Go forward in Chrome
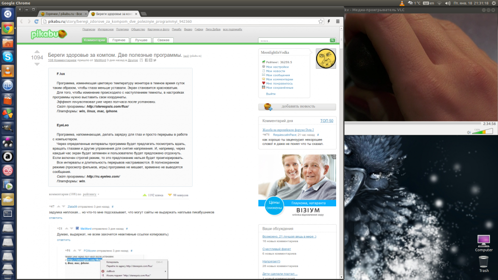Screen dimensions: 498x280 point(29,21)
